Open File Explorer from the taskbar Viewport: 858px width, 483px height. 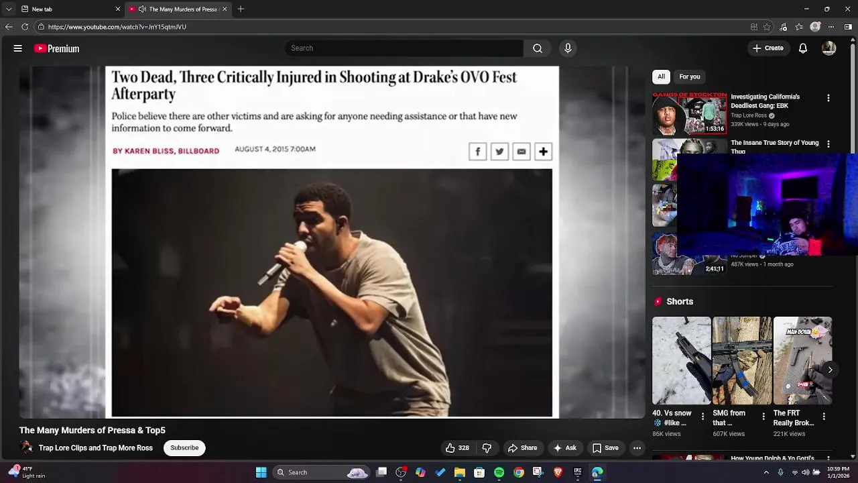(x=460, y=472)
